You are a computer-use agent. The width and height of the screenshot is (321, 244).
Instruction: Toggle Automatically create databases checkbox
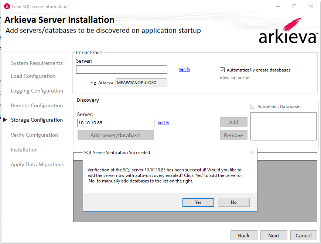tap(222, 70)
